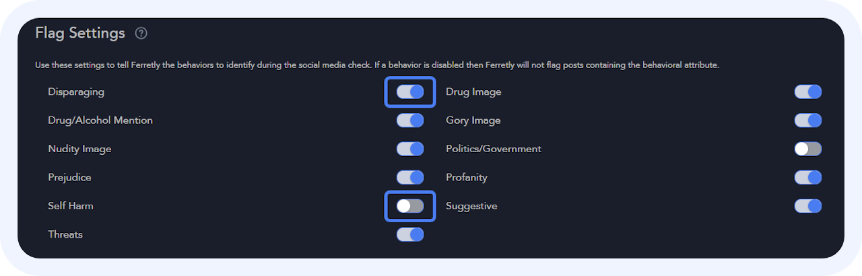Click the Politics/Government label
This screenshot has width=862, height=276.
click(494, 149)
